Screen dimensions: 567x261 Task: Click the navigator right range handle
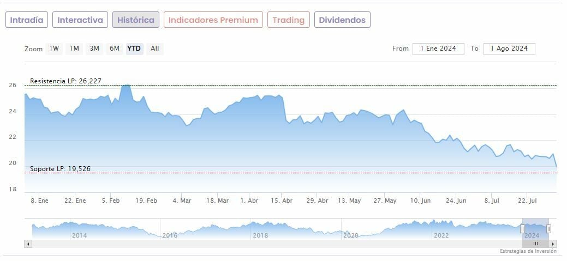pyautogui.click(x=548, y=229)
